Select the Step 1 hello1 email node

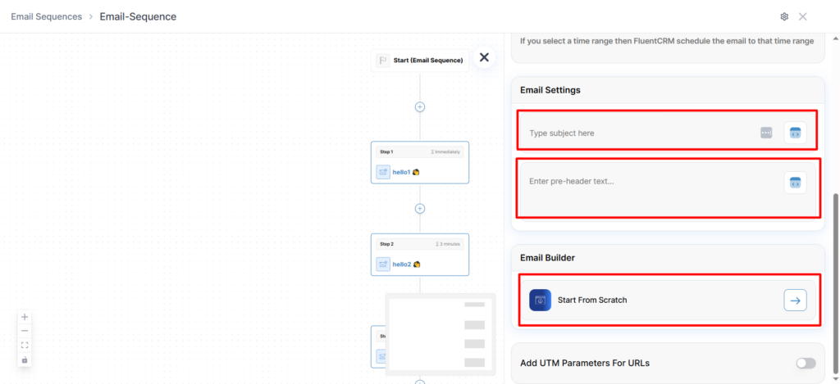click(420, 162)
